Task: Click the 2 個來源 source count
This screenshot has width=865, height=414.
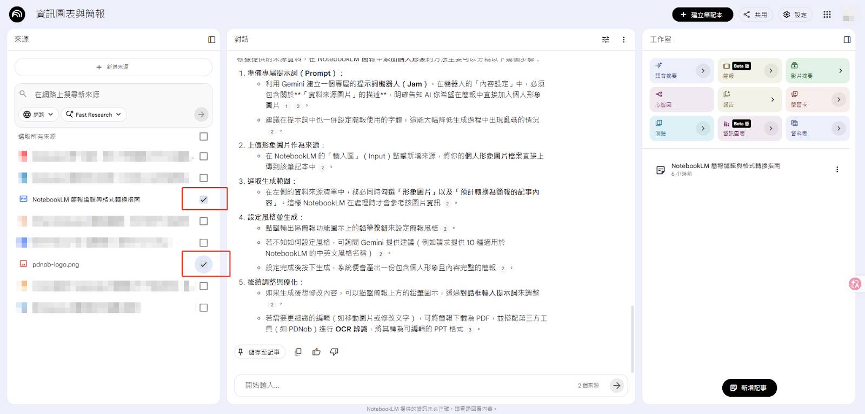Action: [x=588, y=385]
